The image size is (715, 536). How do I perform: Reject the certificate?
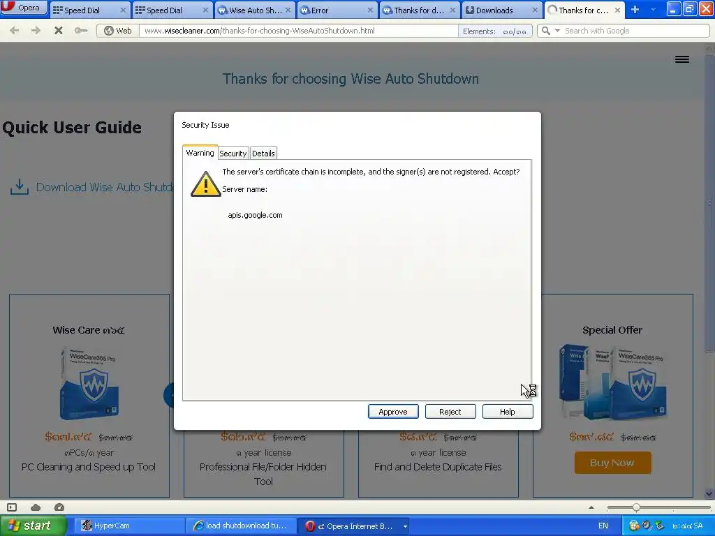click(450, 412)
